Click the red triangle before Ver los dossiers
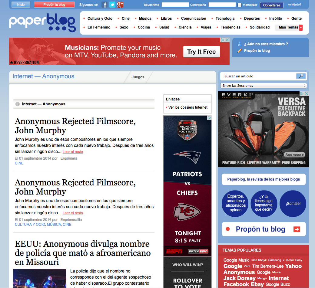The height and width of the screenshot is (288, 315). pos(166,107)
